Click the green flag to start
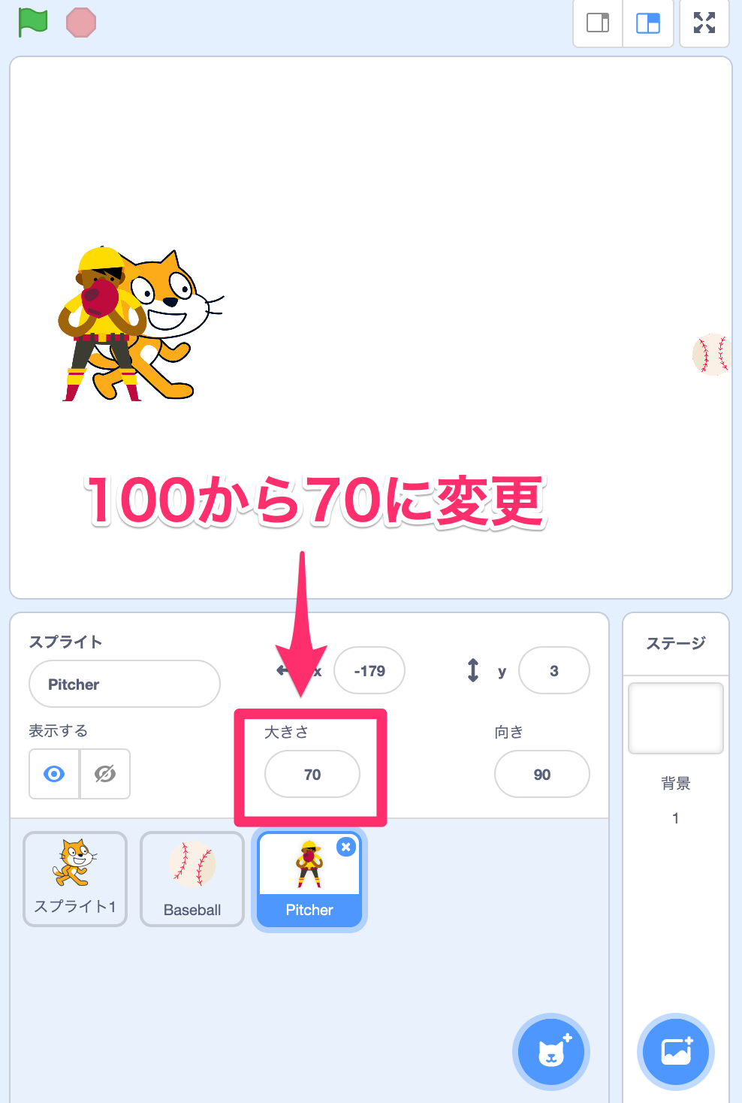742x1103 pixels. coord(33,23)
